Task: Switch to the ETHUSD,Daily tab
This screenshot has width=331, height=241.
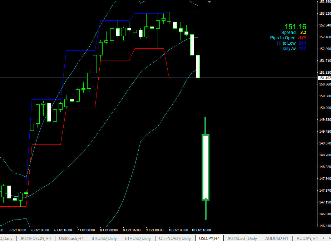Action: tap(138, 238)
